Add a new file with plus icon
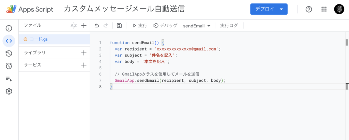 84,25
